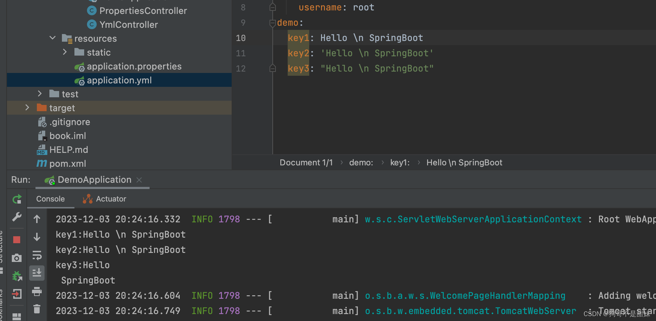Click 'key1:' in the breadcrumb bar
Viewport: 656px width, 321px height.
point(400,163)
